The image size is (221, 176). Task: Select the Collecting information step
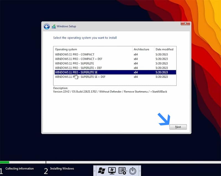pos(19,169)
